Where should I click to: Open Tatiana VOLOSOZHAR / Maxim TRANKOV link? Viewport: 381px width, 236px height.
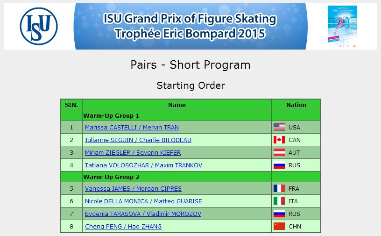click(143, 165)
